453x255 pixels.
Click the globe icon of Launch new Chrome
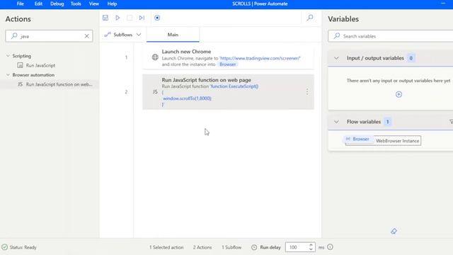coord(155,57)
